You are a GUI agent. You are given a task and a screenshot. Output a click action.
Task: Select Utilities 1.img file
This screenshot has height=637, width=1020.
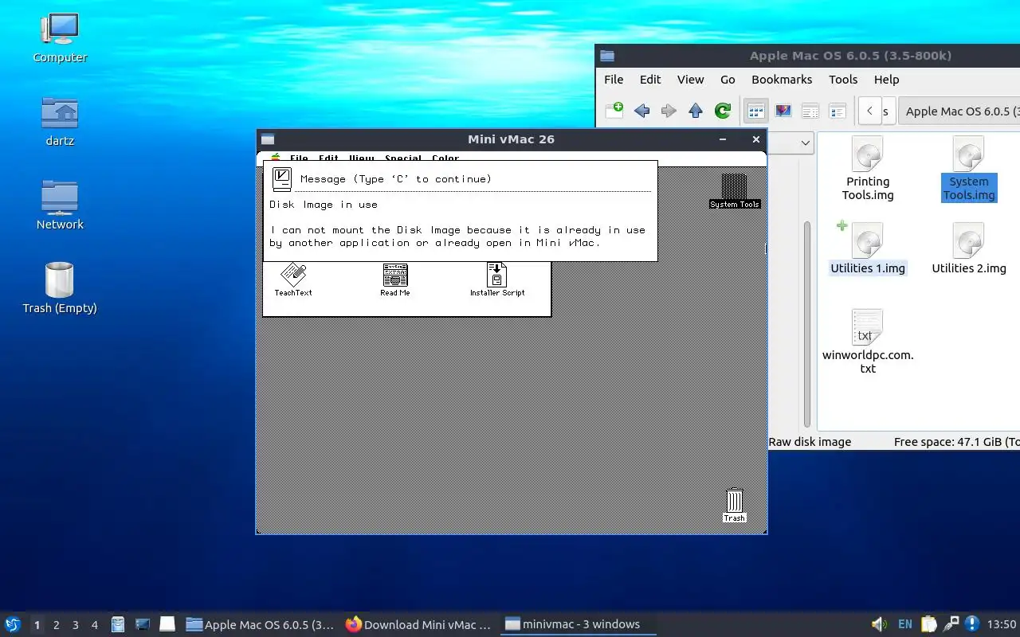click(868, 248)
